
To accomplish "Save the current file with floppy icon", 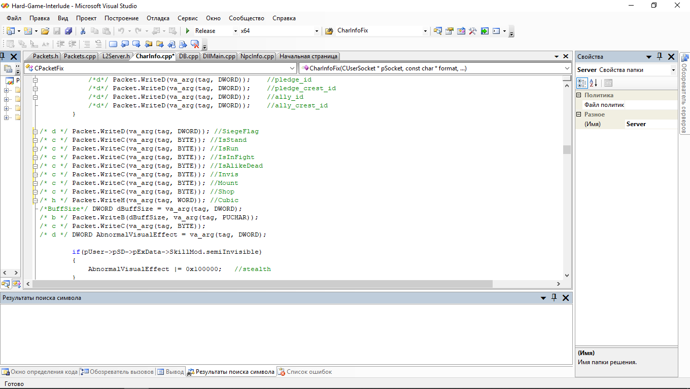I will (57, 31).
